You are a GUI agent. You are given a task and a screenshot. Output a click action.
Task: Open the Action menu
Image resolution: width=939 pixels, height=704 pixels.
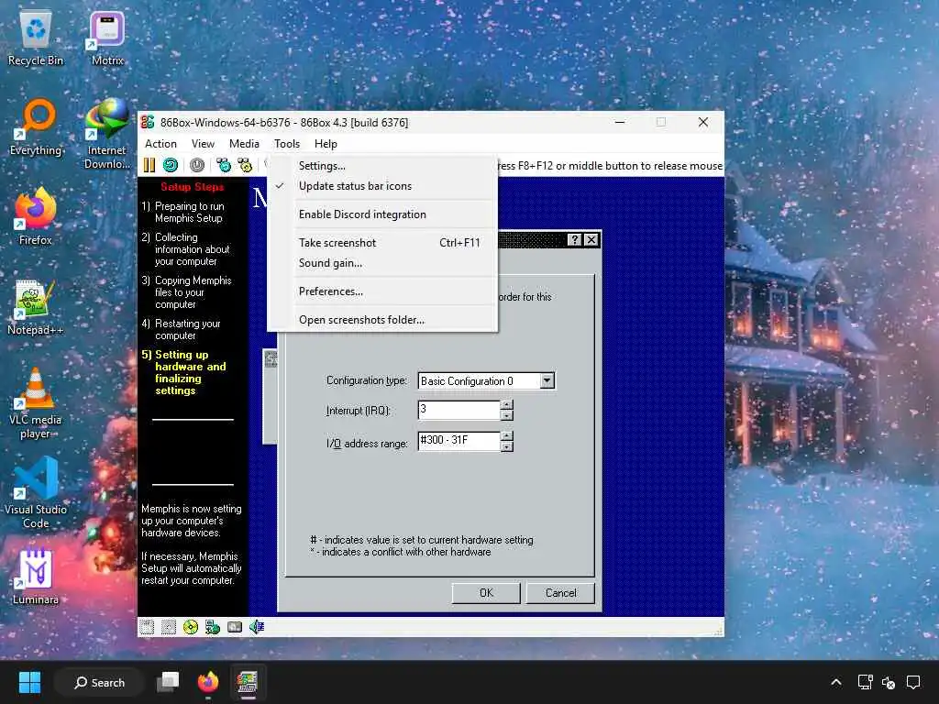[160, 144]
